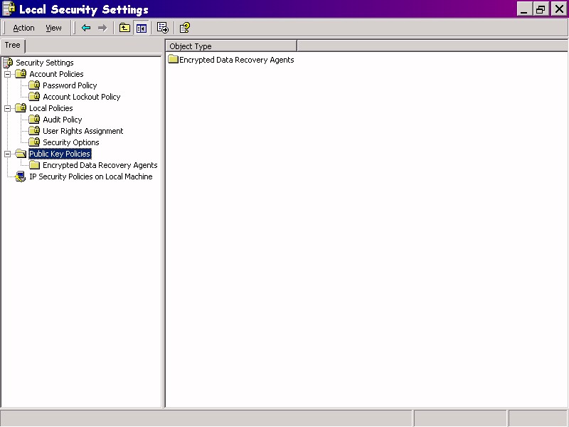The height and width of the screenshot is (427, 569).
Task: Select Security Options in the tree
Action: tap(70, 142)
